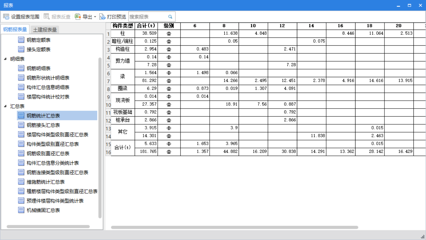This screenshot has width=426, height=240.
Task: Click row number 16 header
Action: 108,152
